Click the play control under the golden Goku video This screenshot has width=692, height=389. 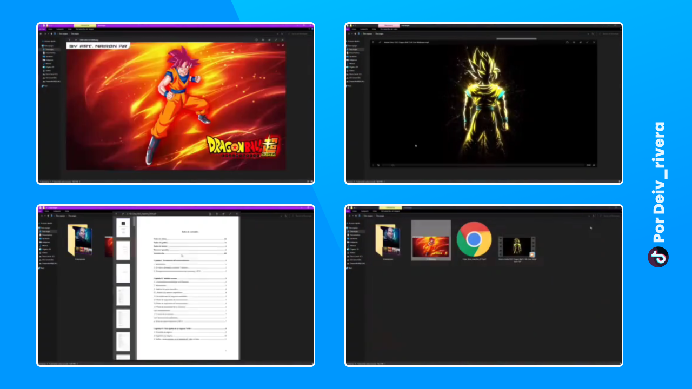(x=372, y=165)
